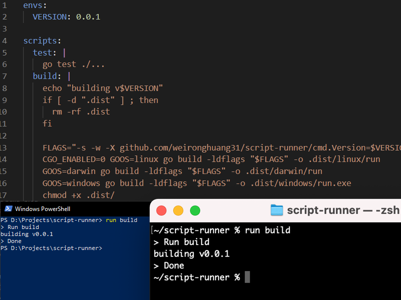Click the echo "building v$VERSION" line
Image resolution: width=401 pixels, height=300 pixels.
[103, 88]
